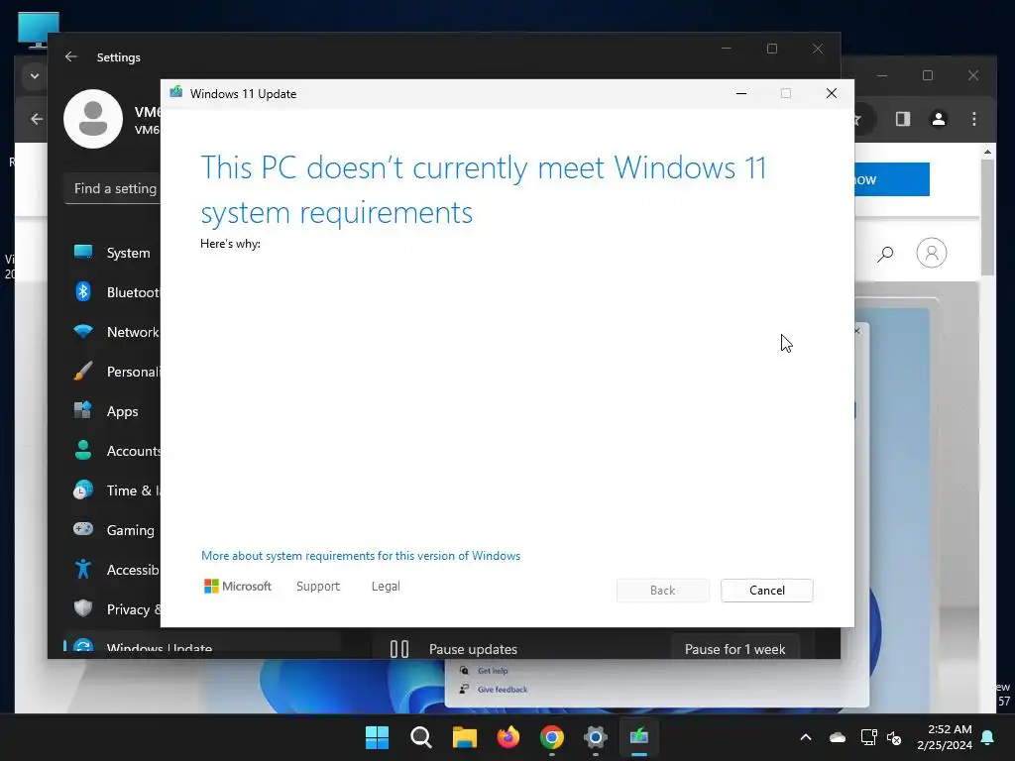Open the clock and date flyout
This screenshot has width=1015, height=761.
pyautogui.click(x=945, y=737)
